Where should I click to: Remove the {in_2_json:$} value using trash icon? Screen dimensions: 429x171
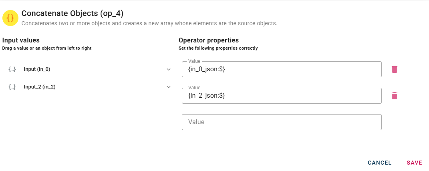click(395, 96)
